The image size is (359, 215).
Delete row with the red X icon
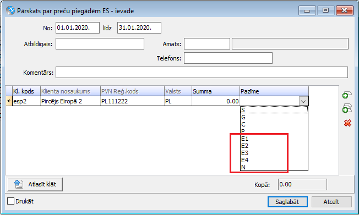point(347,123)
